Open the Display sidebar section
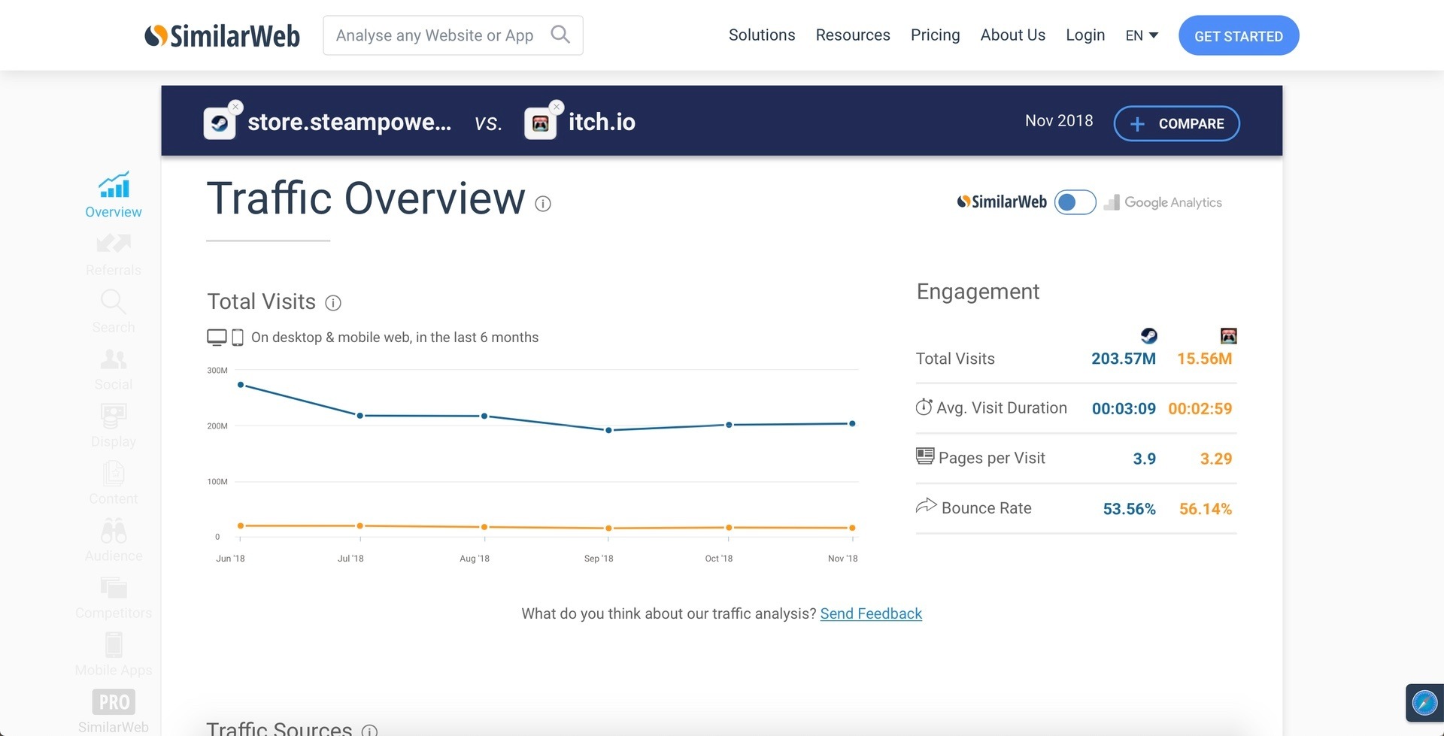Image resolution: width=1444 pixels, height=736 pixels. tap(114, 426)
